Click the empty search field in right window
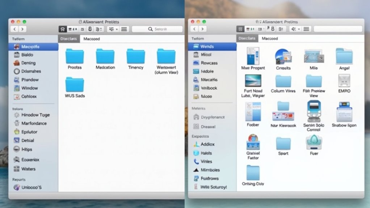The height and width of the screenshot is (208, 370). coord(338,29)
